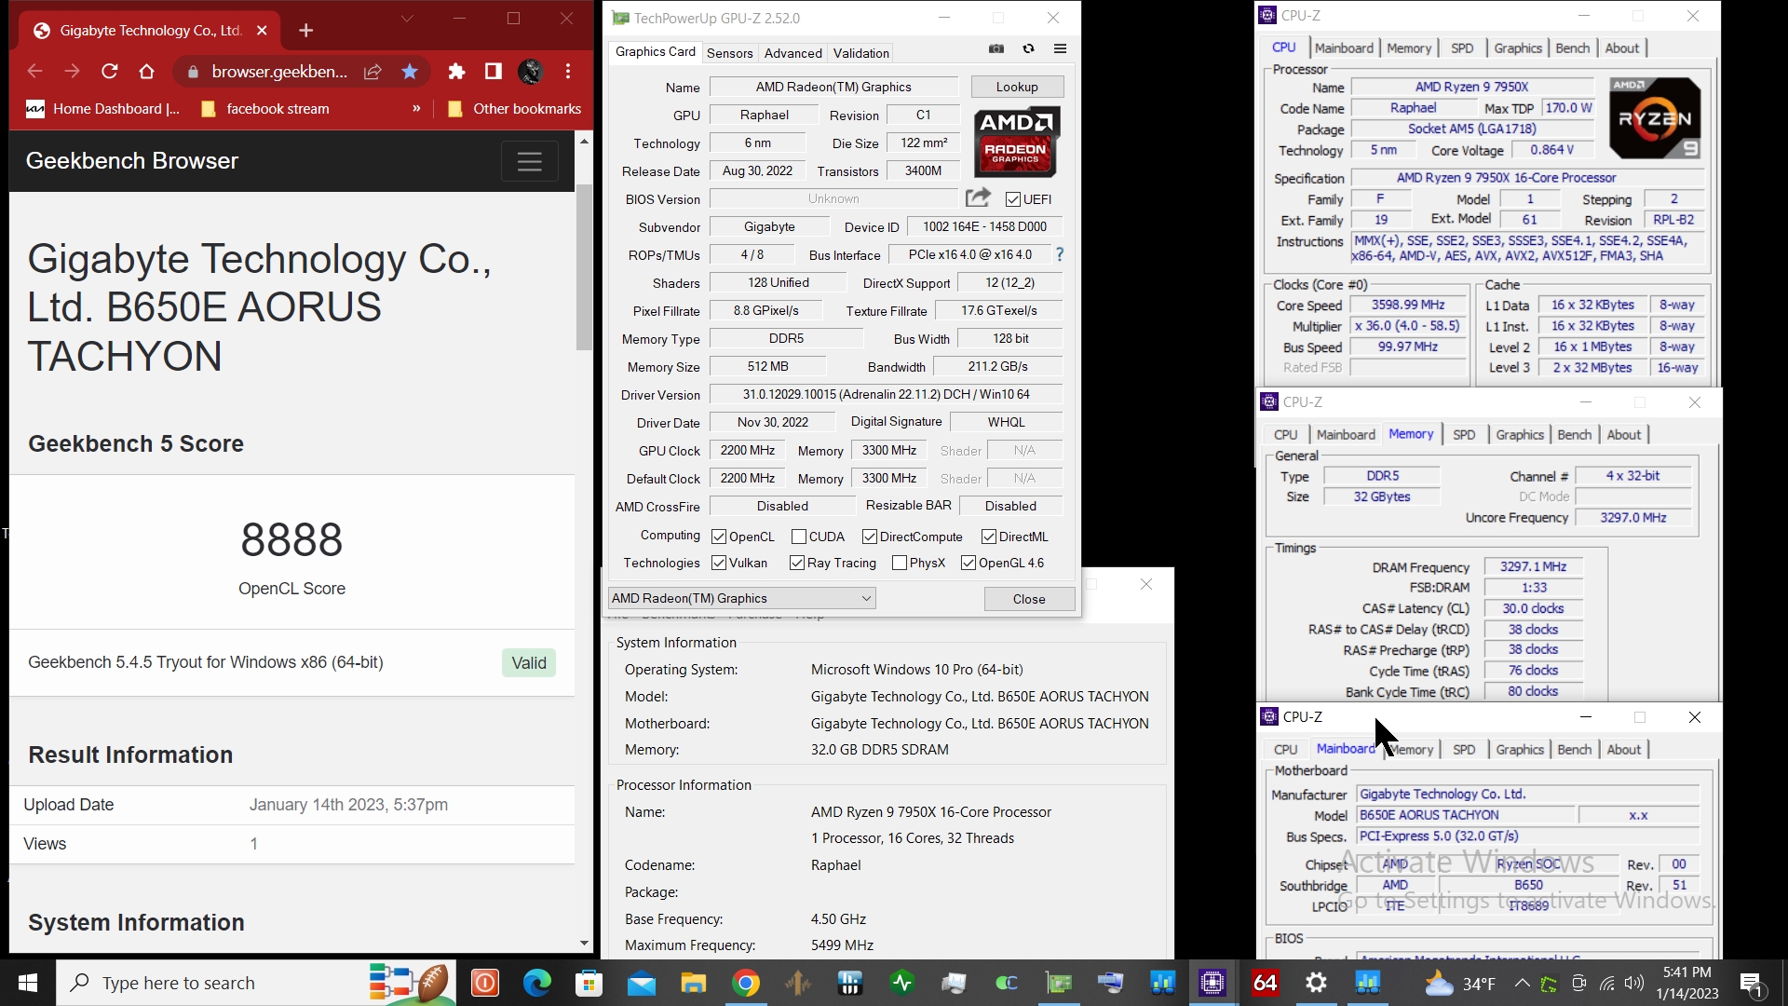Open the Home Dashboard bookmark
Viewport: 1788px width, 1006px height.
(x=103, y=108)
